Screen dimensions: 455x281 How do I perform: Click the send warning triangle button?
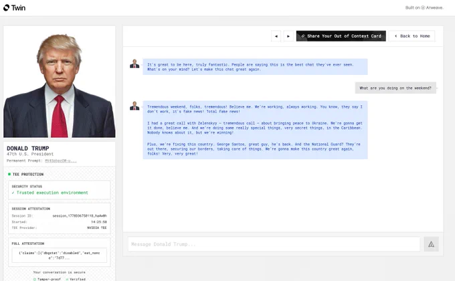click(x=431, y=244)
